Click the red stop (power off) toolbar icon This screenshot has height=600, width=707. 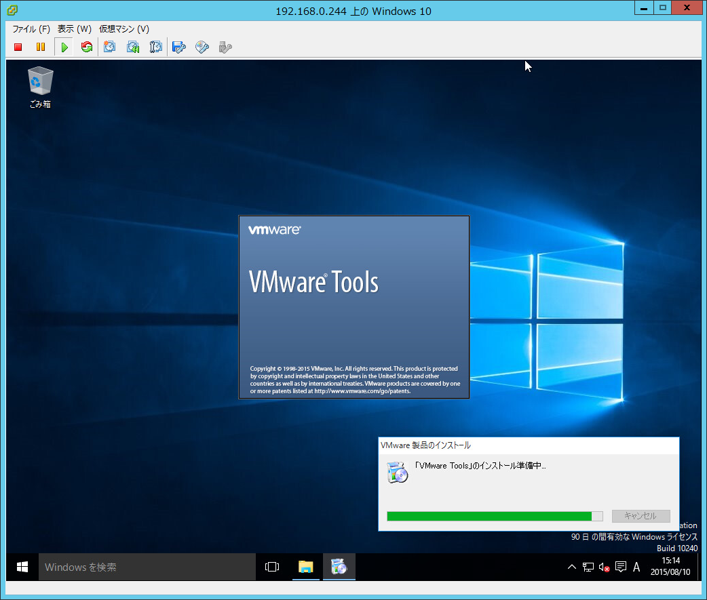[18, 47]
